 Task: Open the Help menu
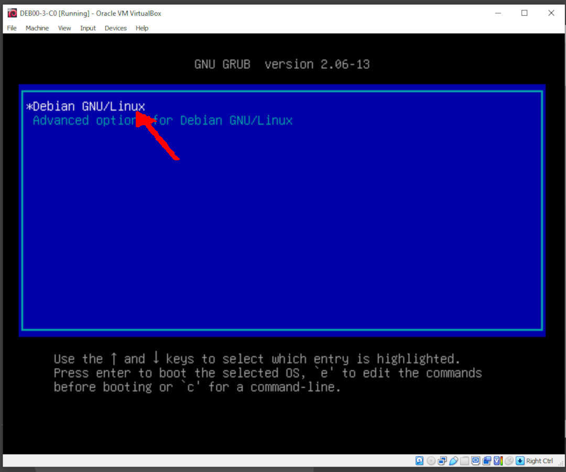click(142, 28)
